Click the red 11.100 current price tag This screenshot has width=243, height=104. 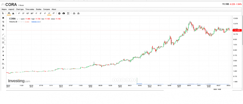237,30
